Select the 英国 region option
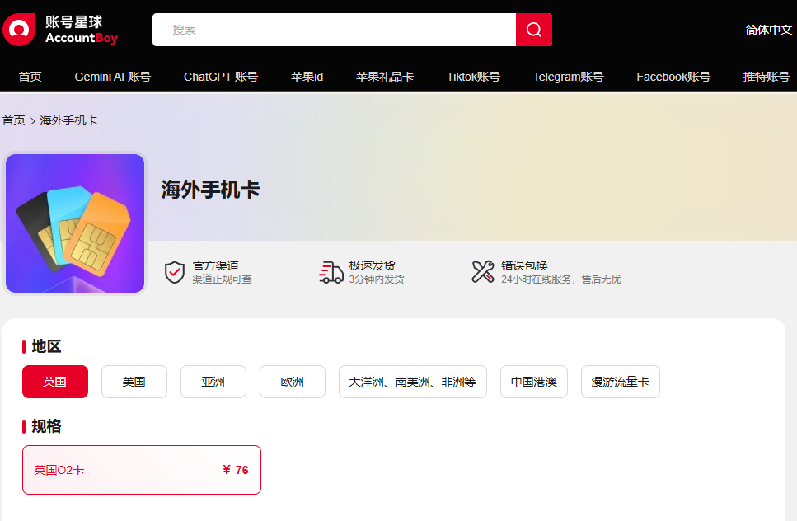Viewport: 797px width, 521px height. [x=55, y=382]
